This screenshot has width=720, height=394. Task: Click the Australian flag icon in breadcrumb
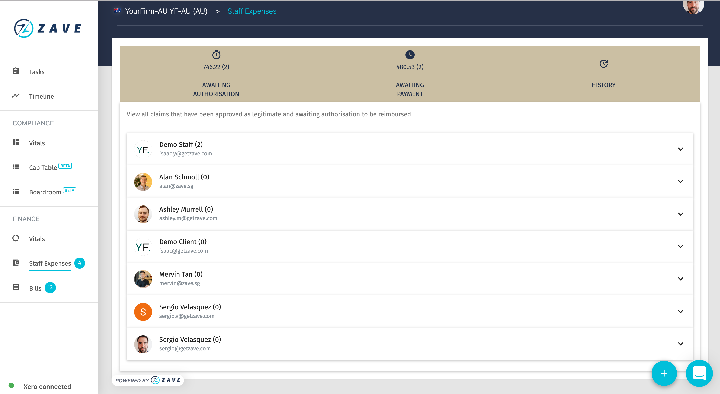click(117, 10)
